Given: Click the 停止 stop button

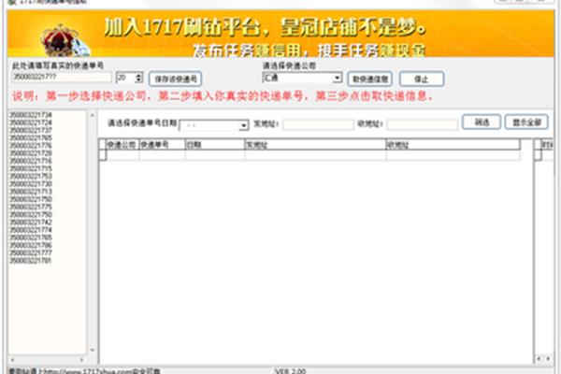Looking at the screenshot, I should pyautogui.click(x=422, y=79).
